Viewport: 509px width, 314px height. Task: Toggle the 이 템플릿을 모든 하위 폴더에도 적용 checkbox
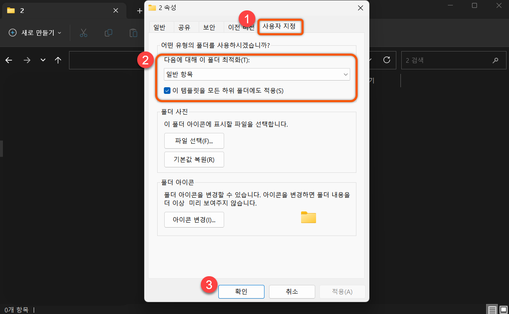click(x=167, y=90)
